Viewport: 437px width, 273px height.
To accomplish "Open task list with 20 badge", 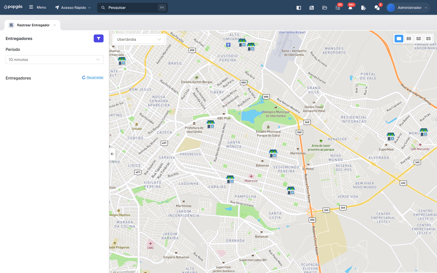I will click(x=338, y=8).
